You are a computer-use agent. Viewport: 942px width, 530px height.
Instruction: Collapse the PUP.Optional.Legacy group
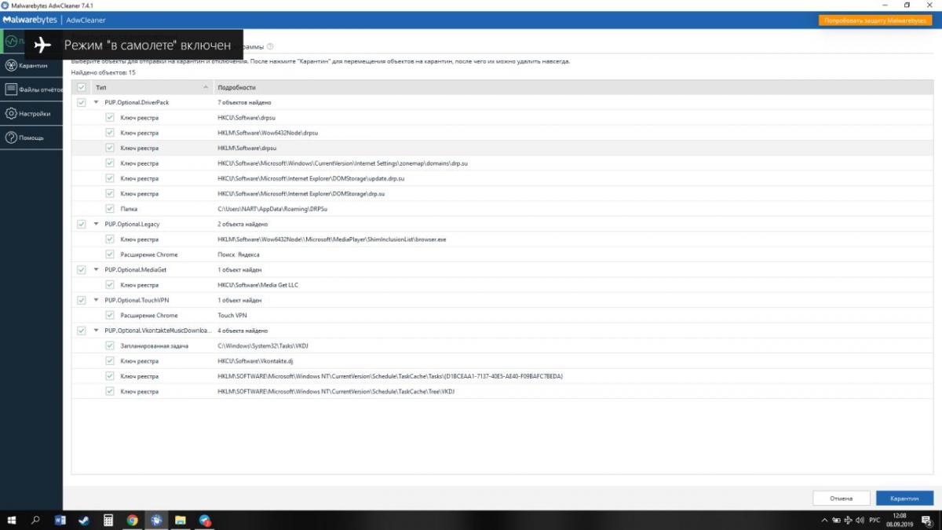click(x=96, y=224)
